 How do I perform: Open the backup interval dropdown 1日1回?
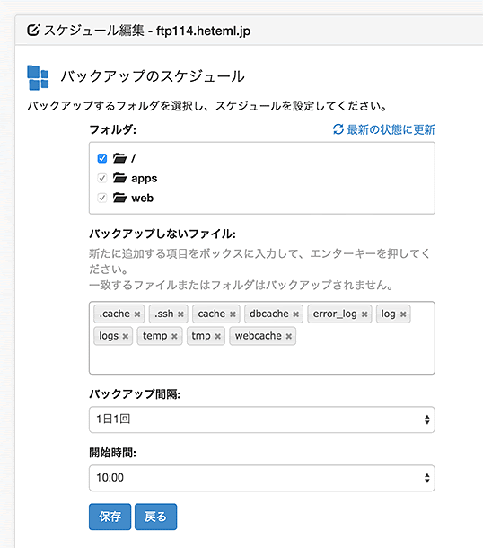tap(262, 420)
